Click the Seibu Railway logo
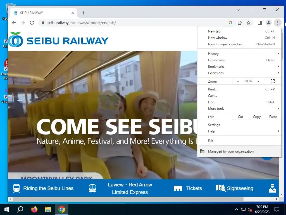 58,39
